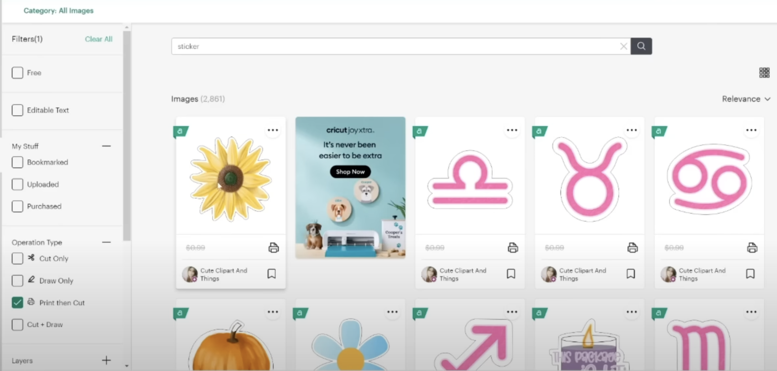The width and height of the screenshot is (777, 371).
Task: Click print icon on Cancer sticker card
Action: 752,248
